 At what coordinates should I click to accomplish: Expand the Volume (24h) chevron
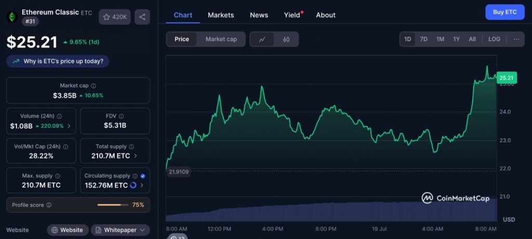69,126
